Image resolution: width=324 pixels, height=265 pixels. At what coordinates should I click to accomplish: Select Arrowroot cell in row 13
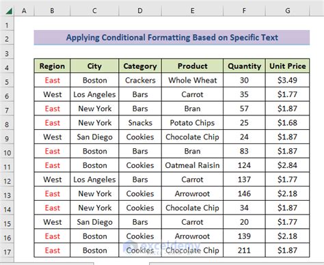coord(192,193)
